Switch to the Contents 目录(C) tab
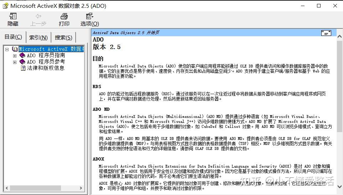Viewport: 343px width, 195px height. tap(13, 37)
